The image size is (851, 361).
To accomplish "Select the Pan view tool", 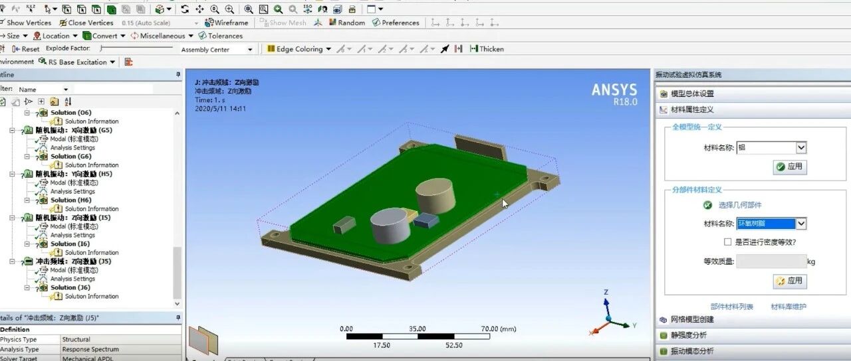I will tap(199, 9).
